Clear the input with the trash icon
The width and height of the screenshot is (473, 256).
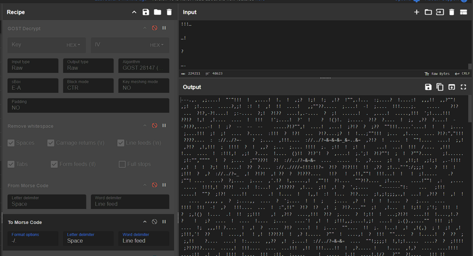(452, 12)
